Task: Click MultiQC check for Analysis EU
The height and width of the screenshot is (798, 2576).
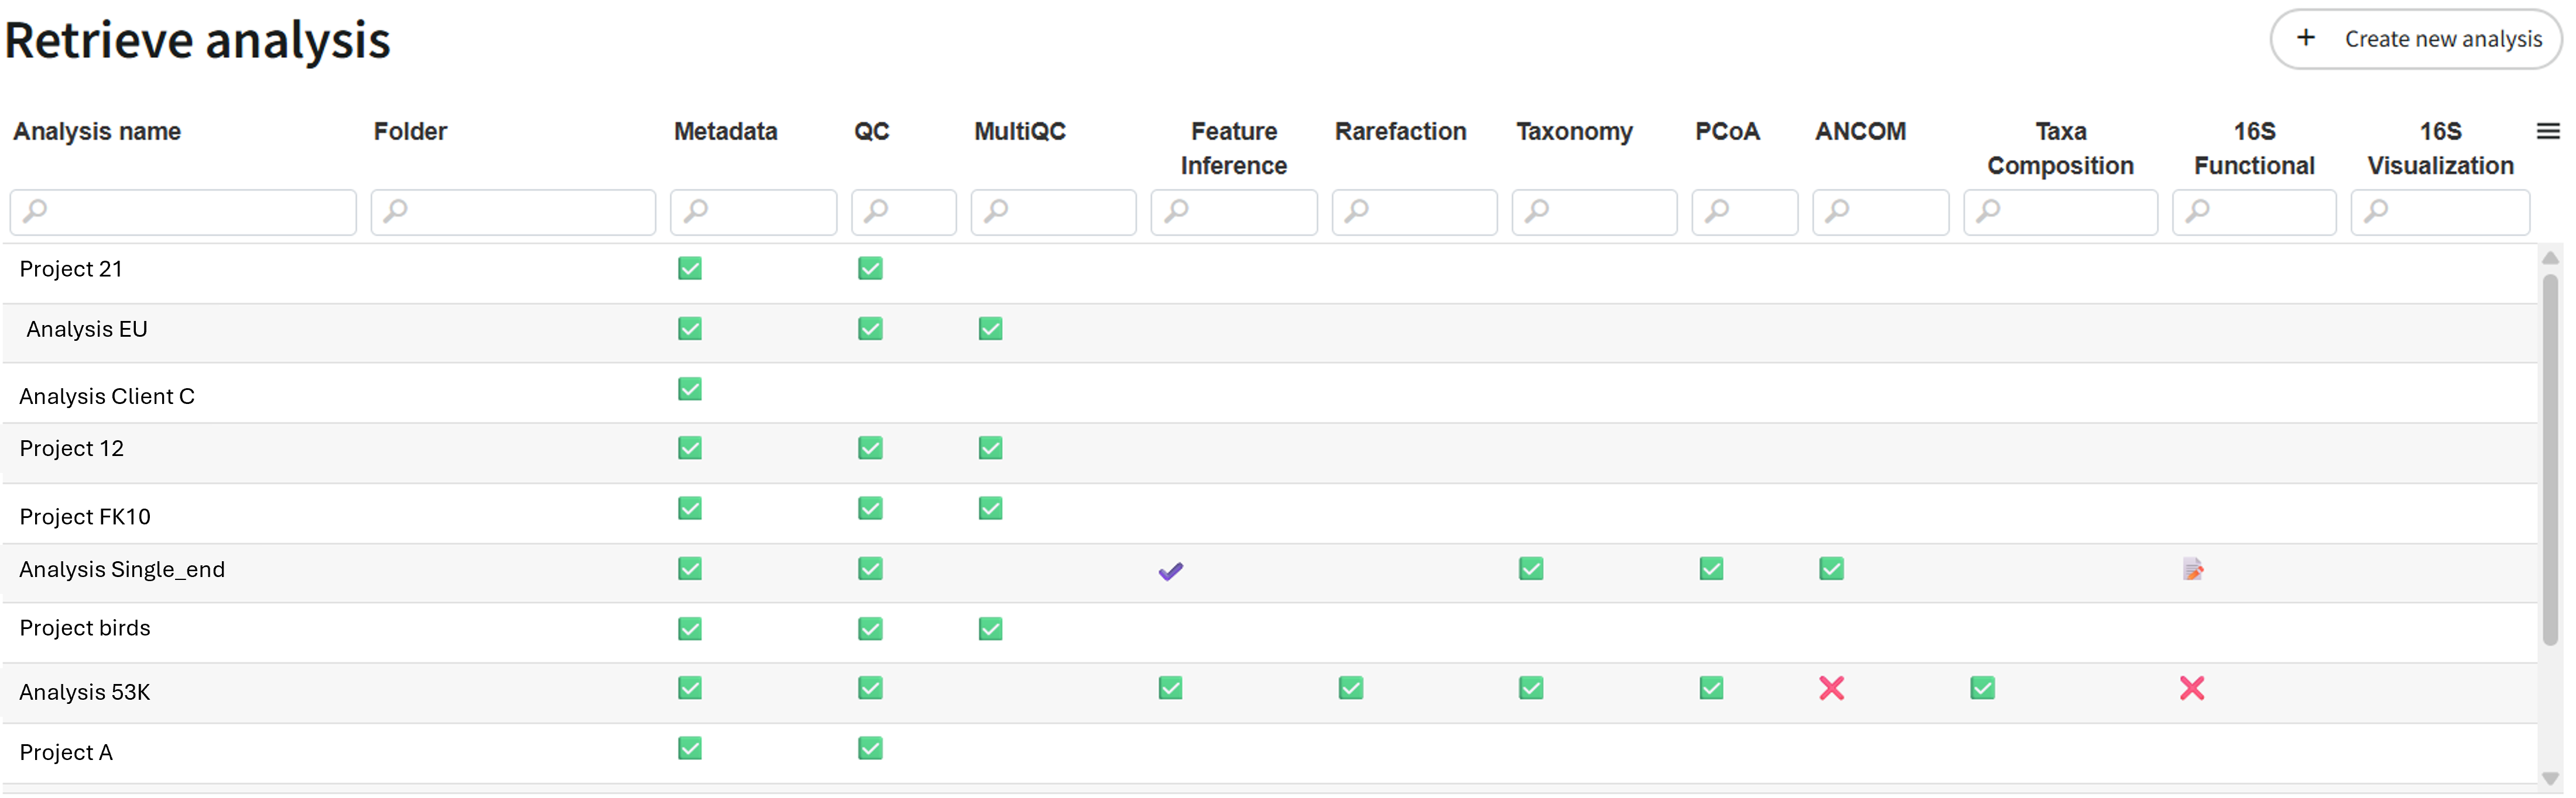Action: pos(990,329)
